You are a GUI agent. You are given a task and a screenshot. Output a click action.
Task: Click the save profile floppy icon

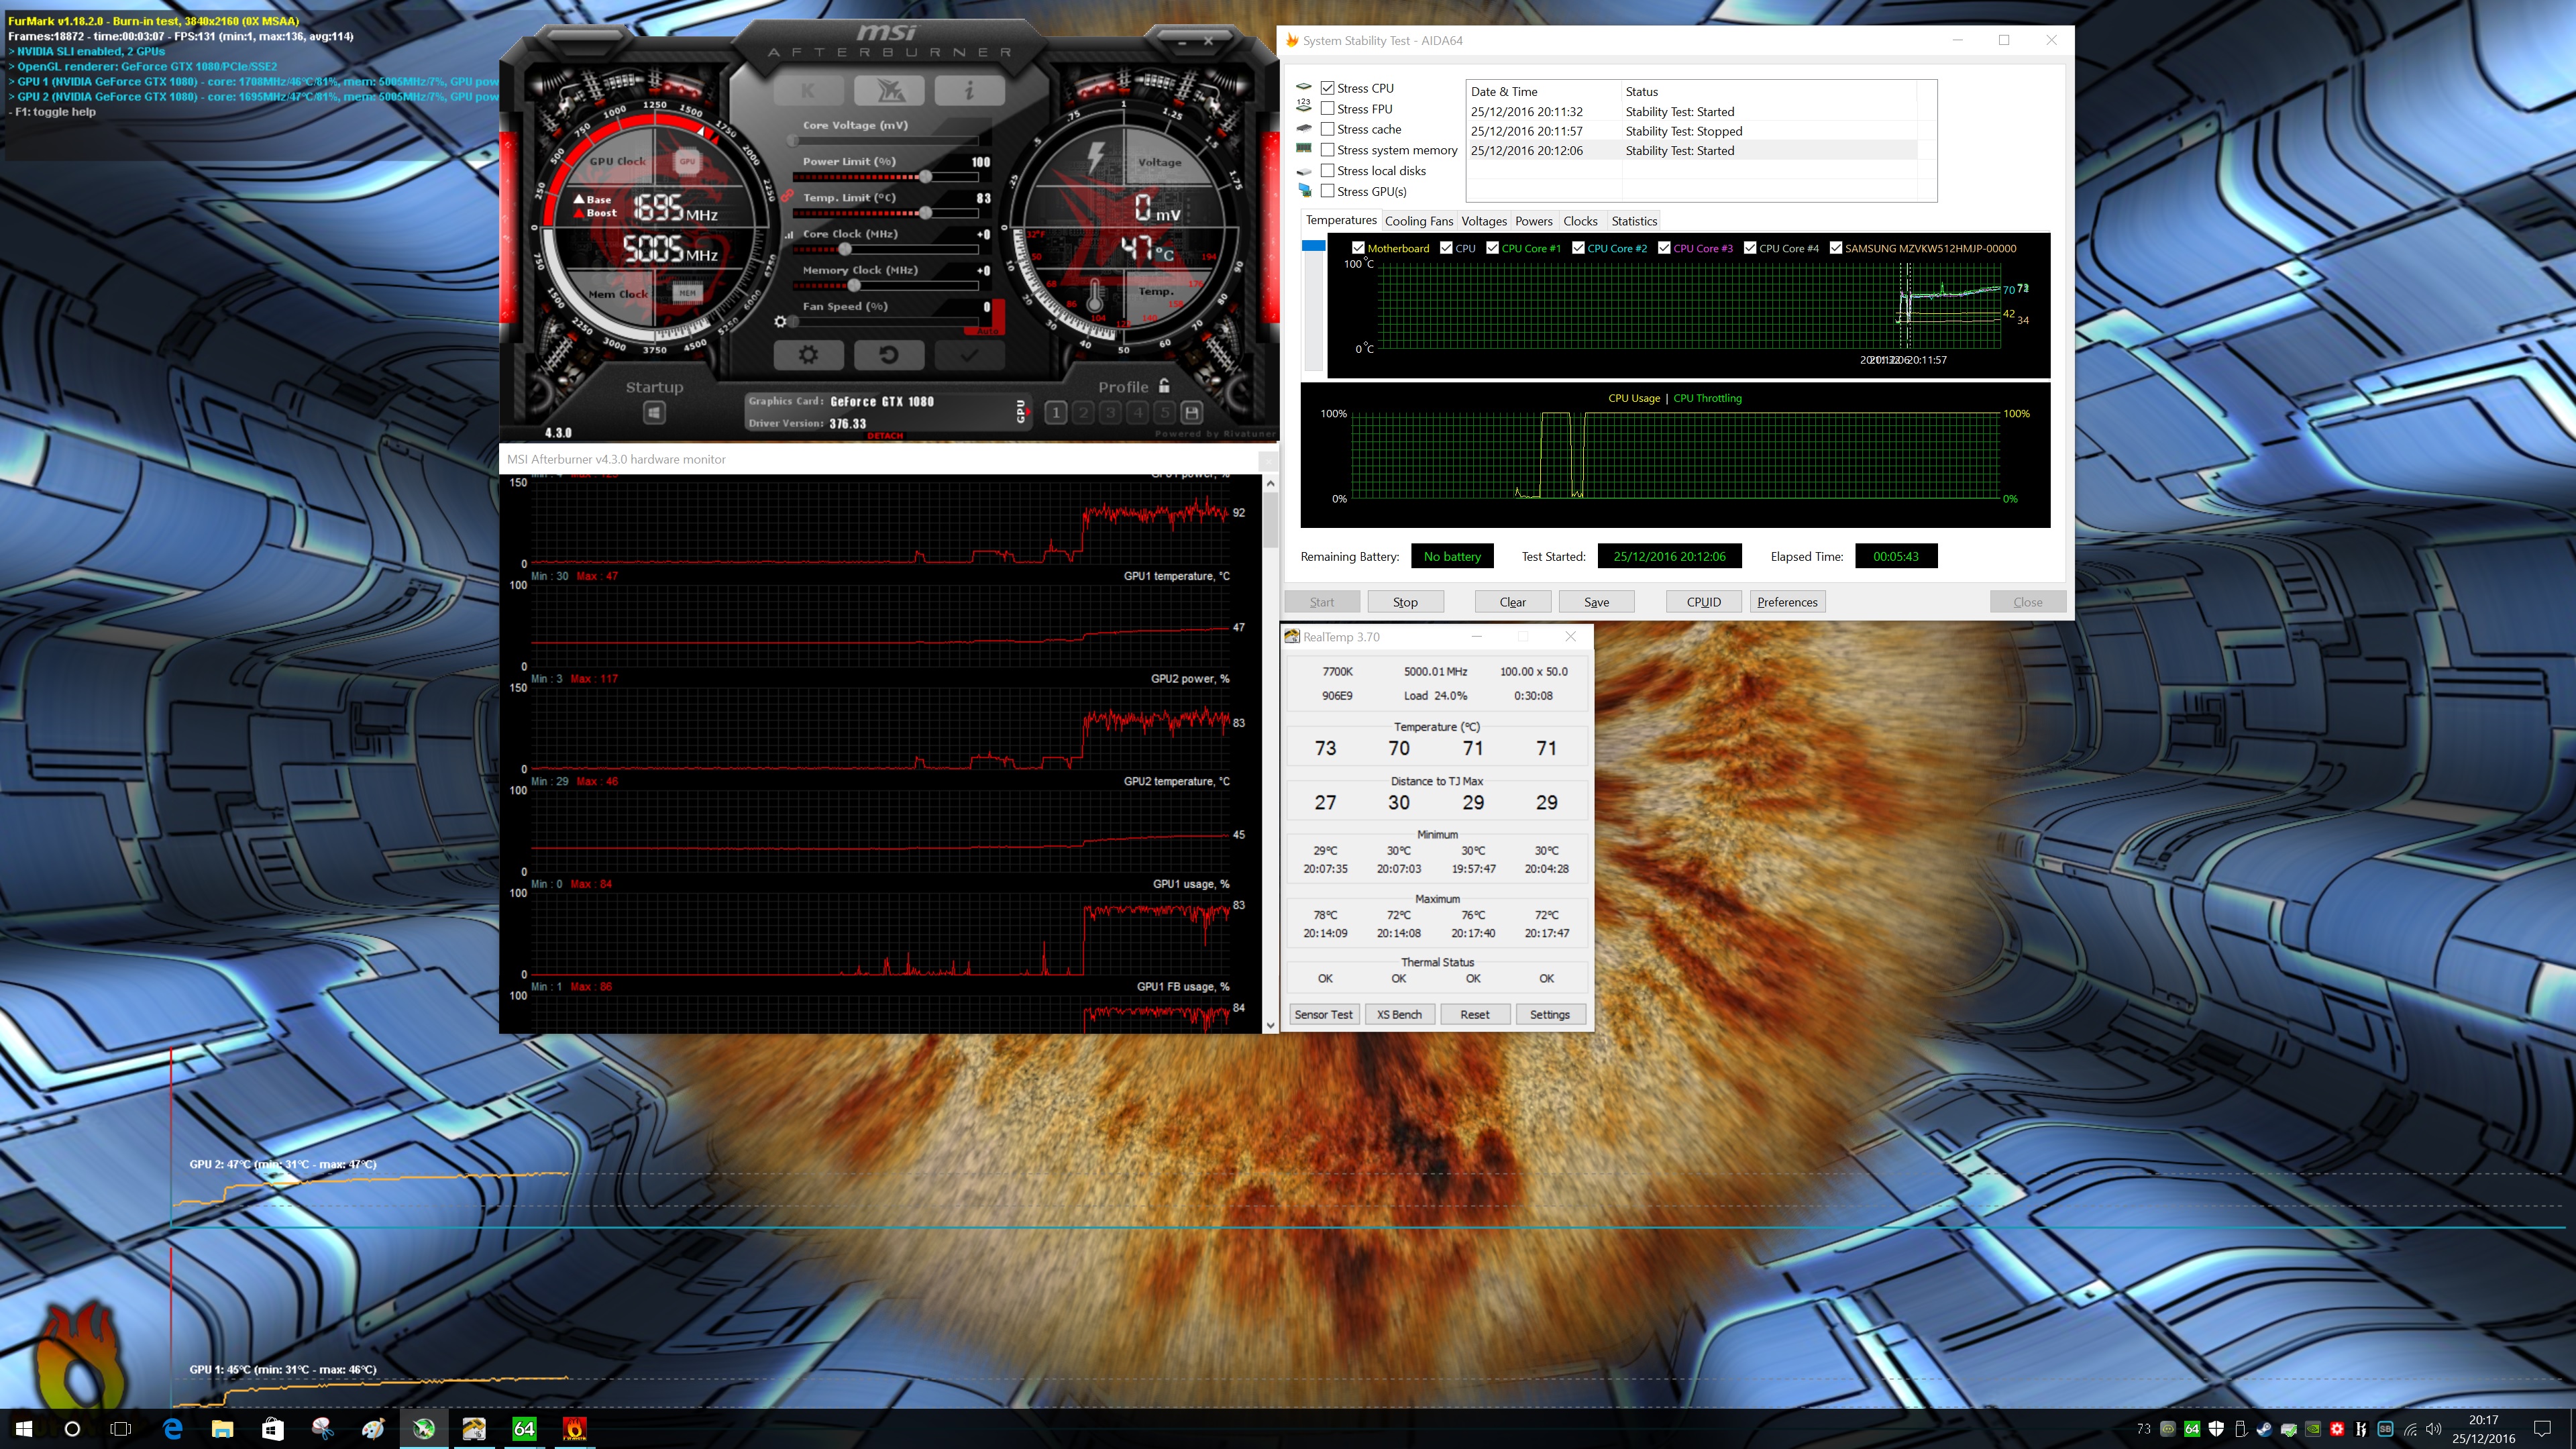click(x=1191, y=412)
